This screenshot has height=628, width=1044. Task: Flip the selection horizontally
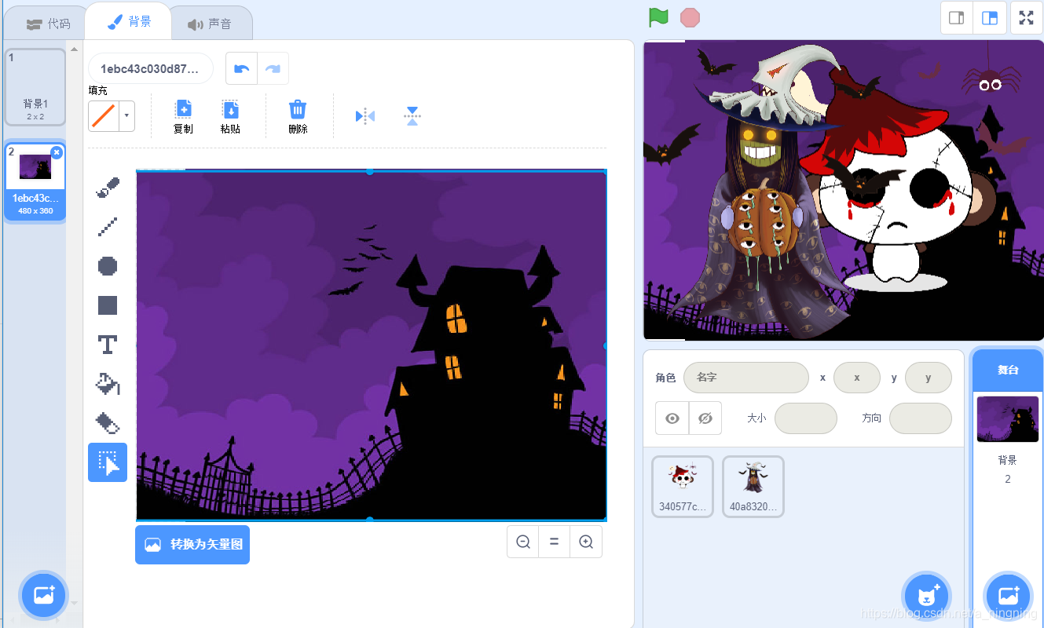[x=365, y=116]
